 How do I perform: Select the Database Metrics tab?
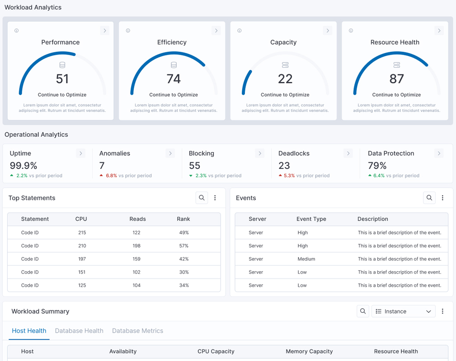(x=137, y=331)
